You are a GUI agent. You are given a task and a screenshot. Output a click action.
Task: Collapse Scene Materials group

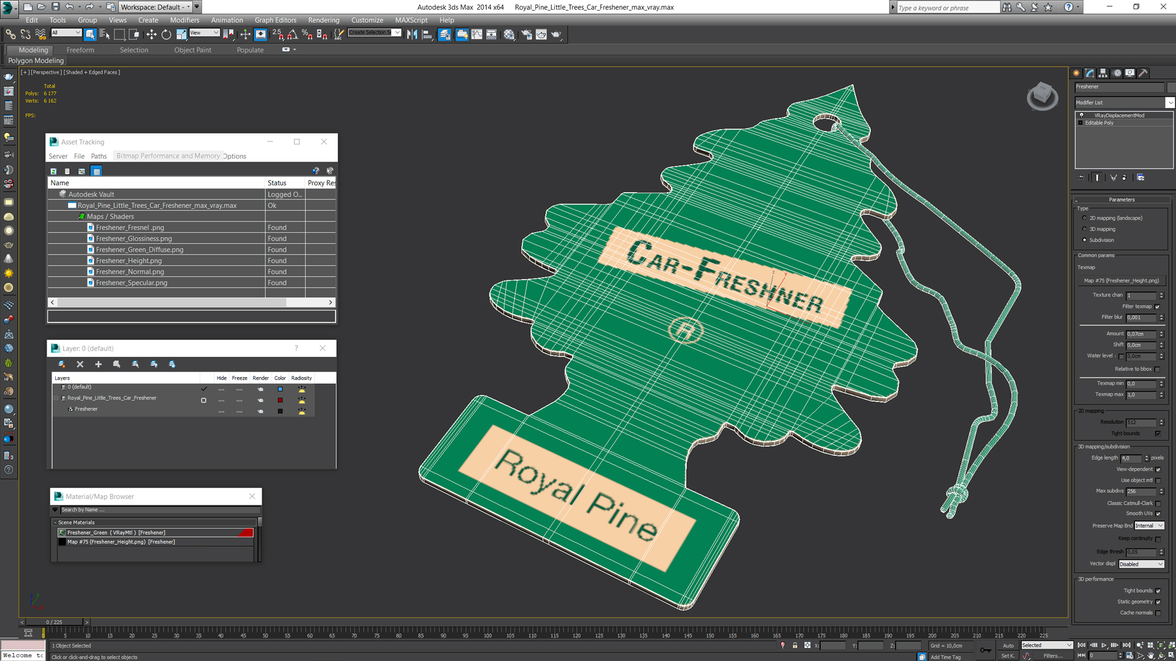coord(55,523)
